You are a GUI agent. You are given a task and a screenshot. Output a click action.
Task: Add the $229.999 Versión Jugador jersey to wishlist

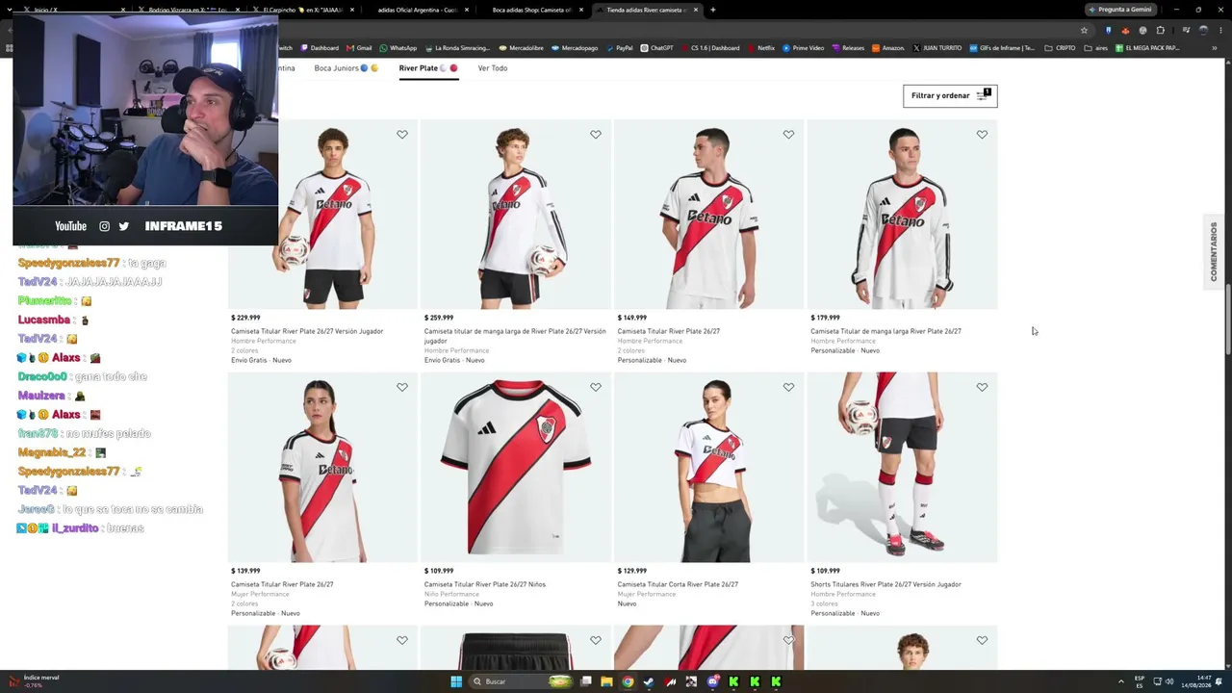coord(402,135)
